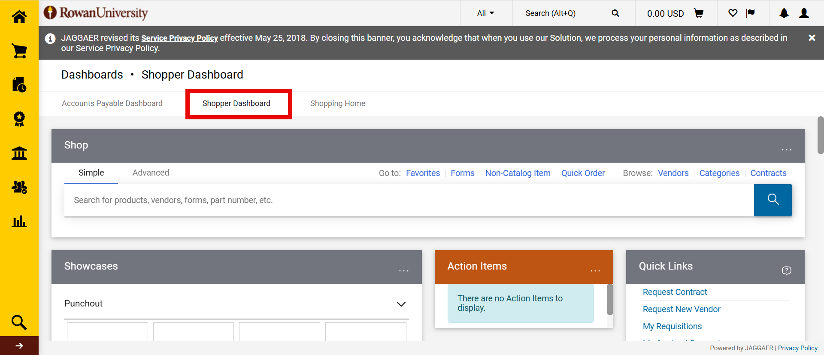Screen dimensions: 824x355
Task: Click the Home icon in the sidebar
Action: (19, 17)
